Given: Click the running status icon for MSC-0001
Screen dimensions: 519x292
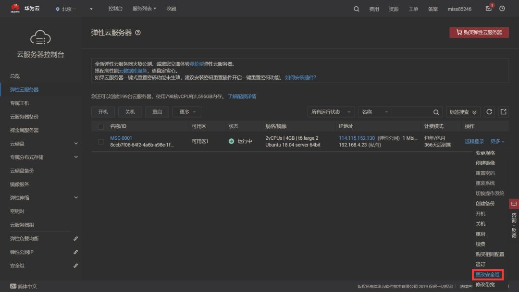Looking at the screenshot, I should [231, 141].
